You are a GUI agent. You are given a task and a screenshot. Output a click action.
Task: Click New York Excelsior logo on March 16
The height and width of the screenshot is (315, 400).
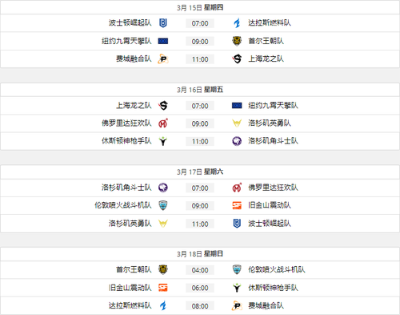click(x=237, y=106)
